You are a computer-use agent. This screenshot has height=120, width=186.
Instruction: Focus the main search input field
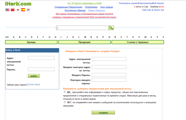82,28
